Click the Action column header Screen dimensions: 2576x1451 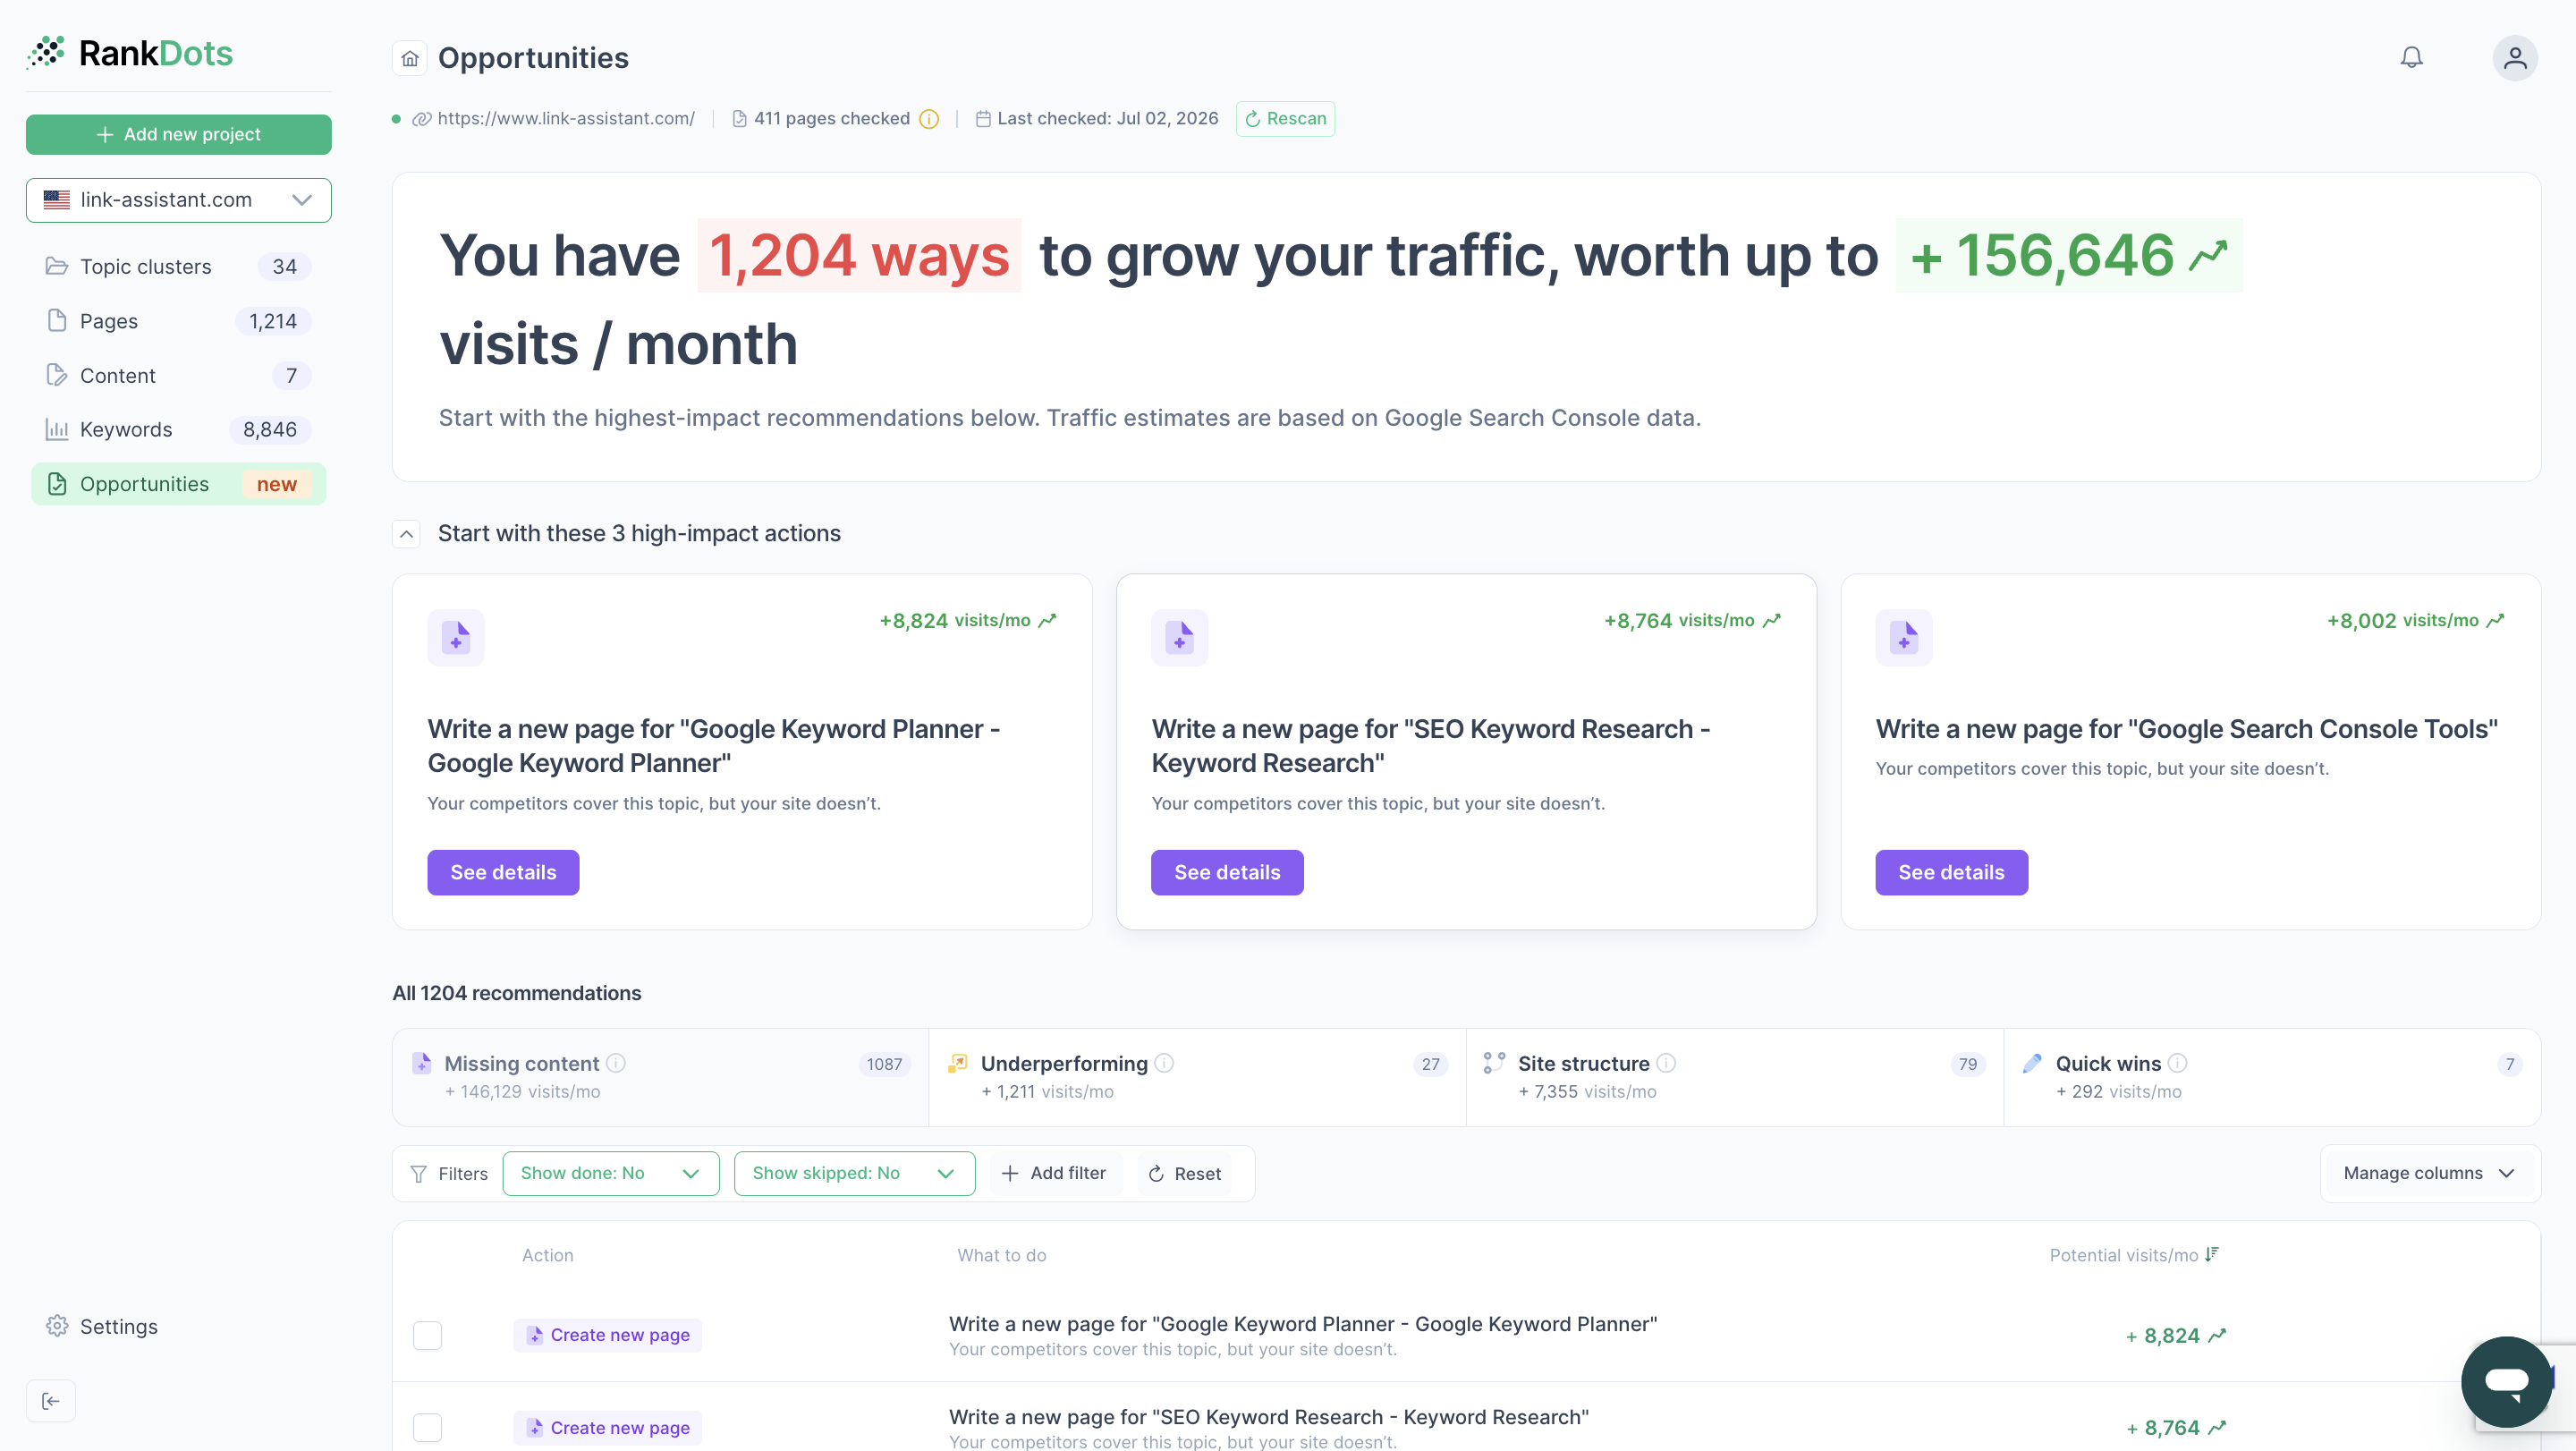coord(548,1255)
